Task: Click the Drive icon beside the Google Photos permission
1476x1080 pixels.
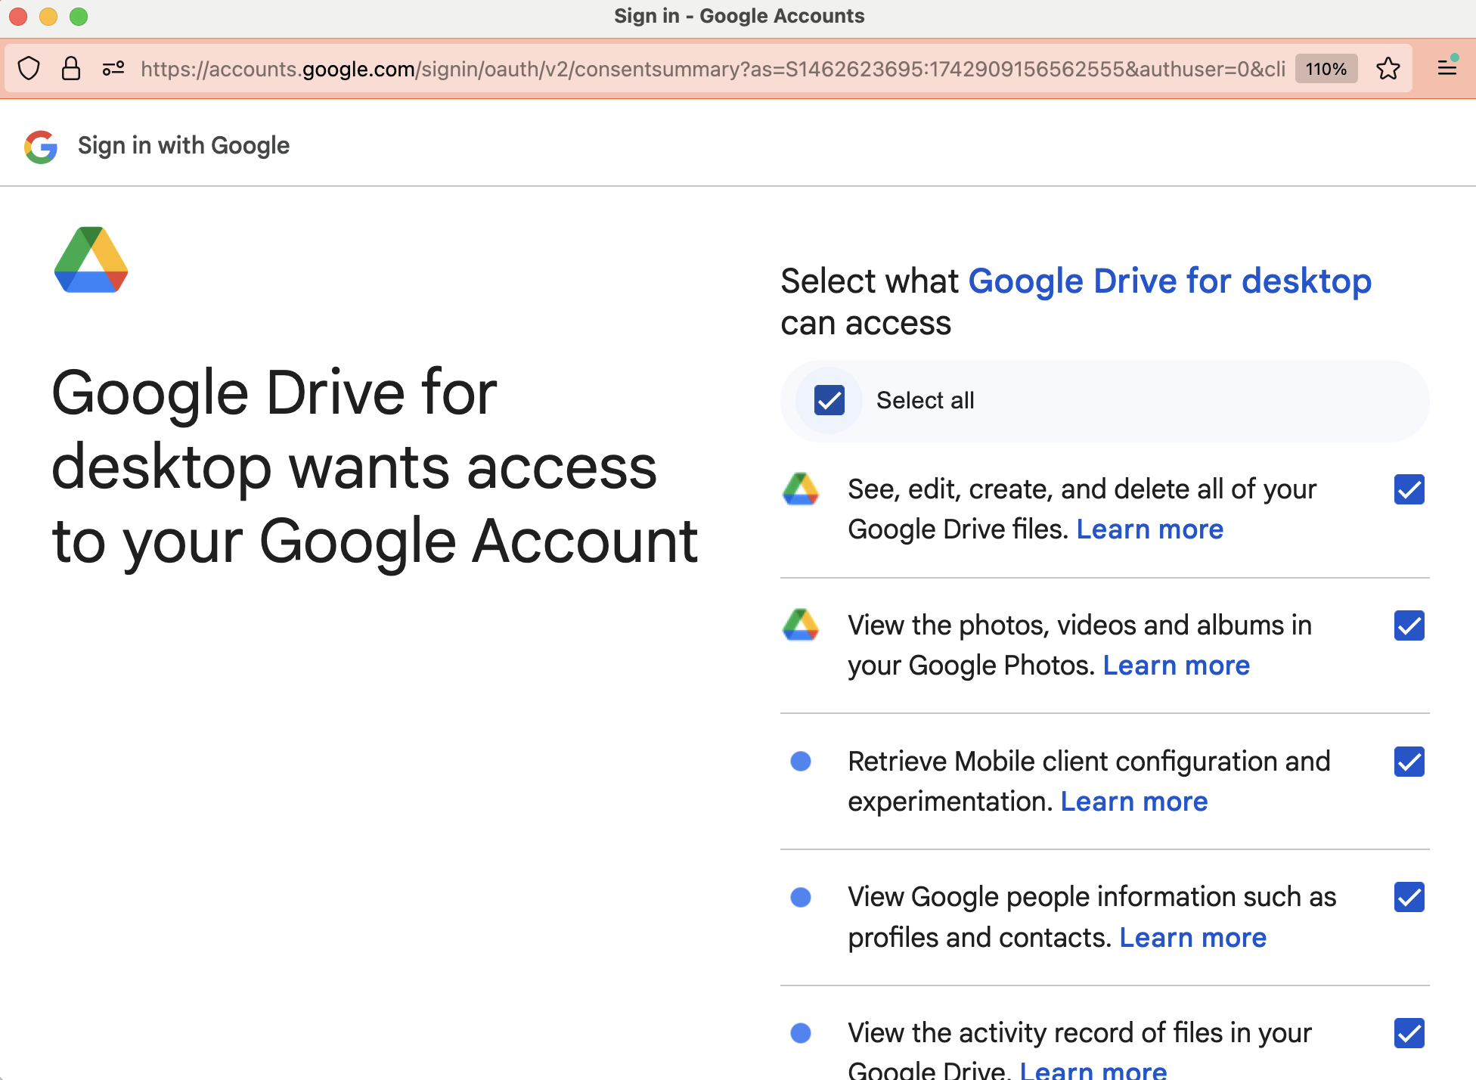Action: click(802, 625)
